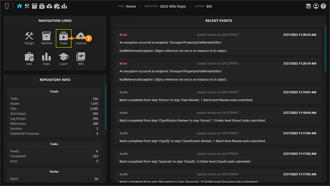Image resolution: width=330 pixels, height=186 pixels.
Task: Click the Home icon in top toolbar
Action: 20,6
